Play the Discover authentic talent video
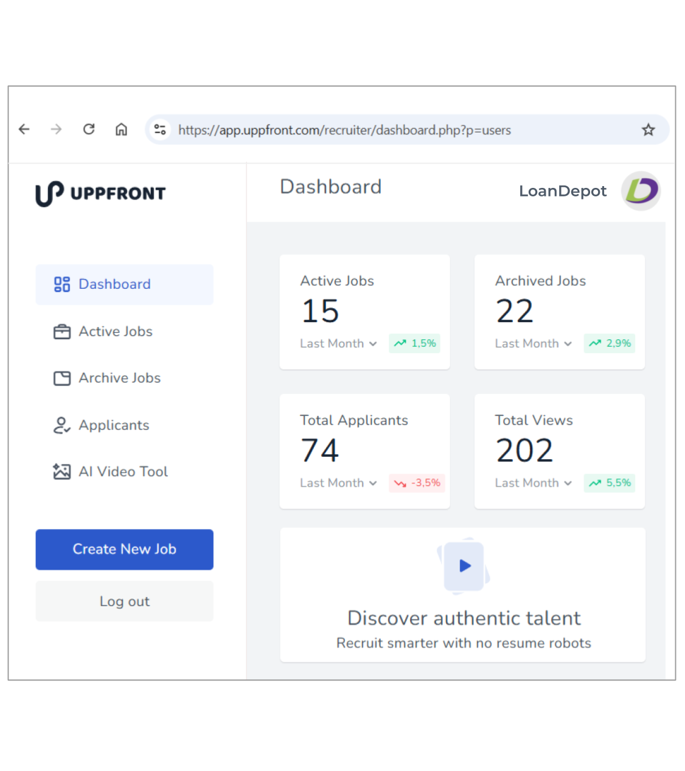Viewport: 685px width, 771px height. 464,566
